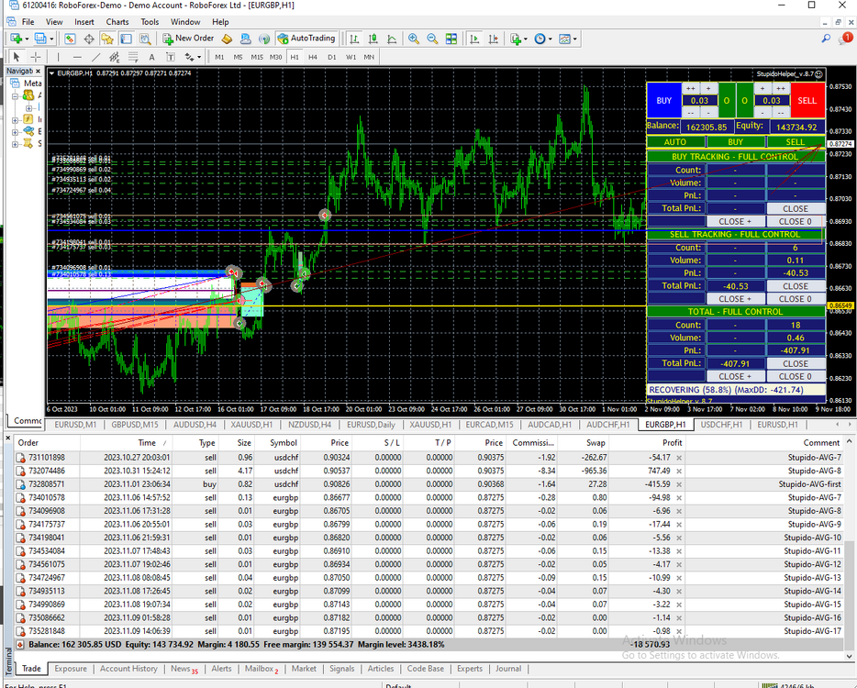Open the Periodicity clock dropdown
The width and height of the screenshot is (857, 688).
542,39
